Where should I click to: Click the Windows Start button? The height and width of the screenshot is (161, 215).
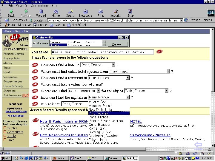point(6,158)
